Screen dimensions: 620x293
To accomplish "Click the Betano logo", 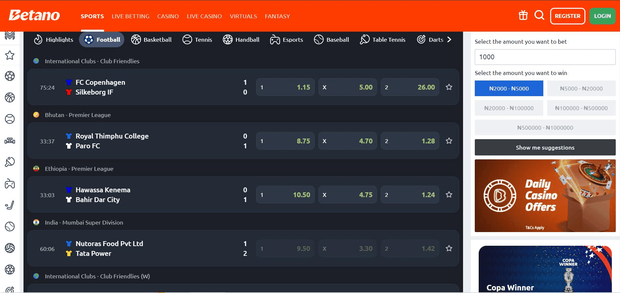I will coord(34,15).
